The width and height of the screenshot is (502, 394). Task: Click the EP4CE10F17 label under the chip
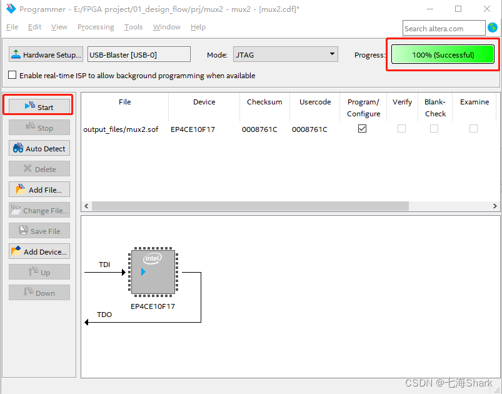(x=153, y=306)
